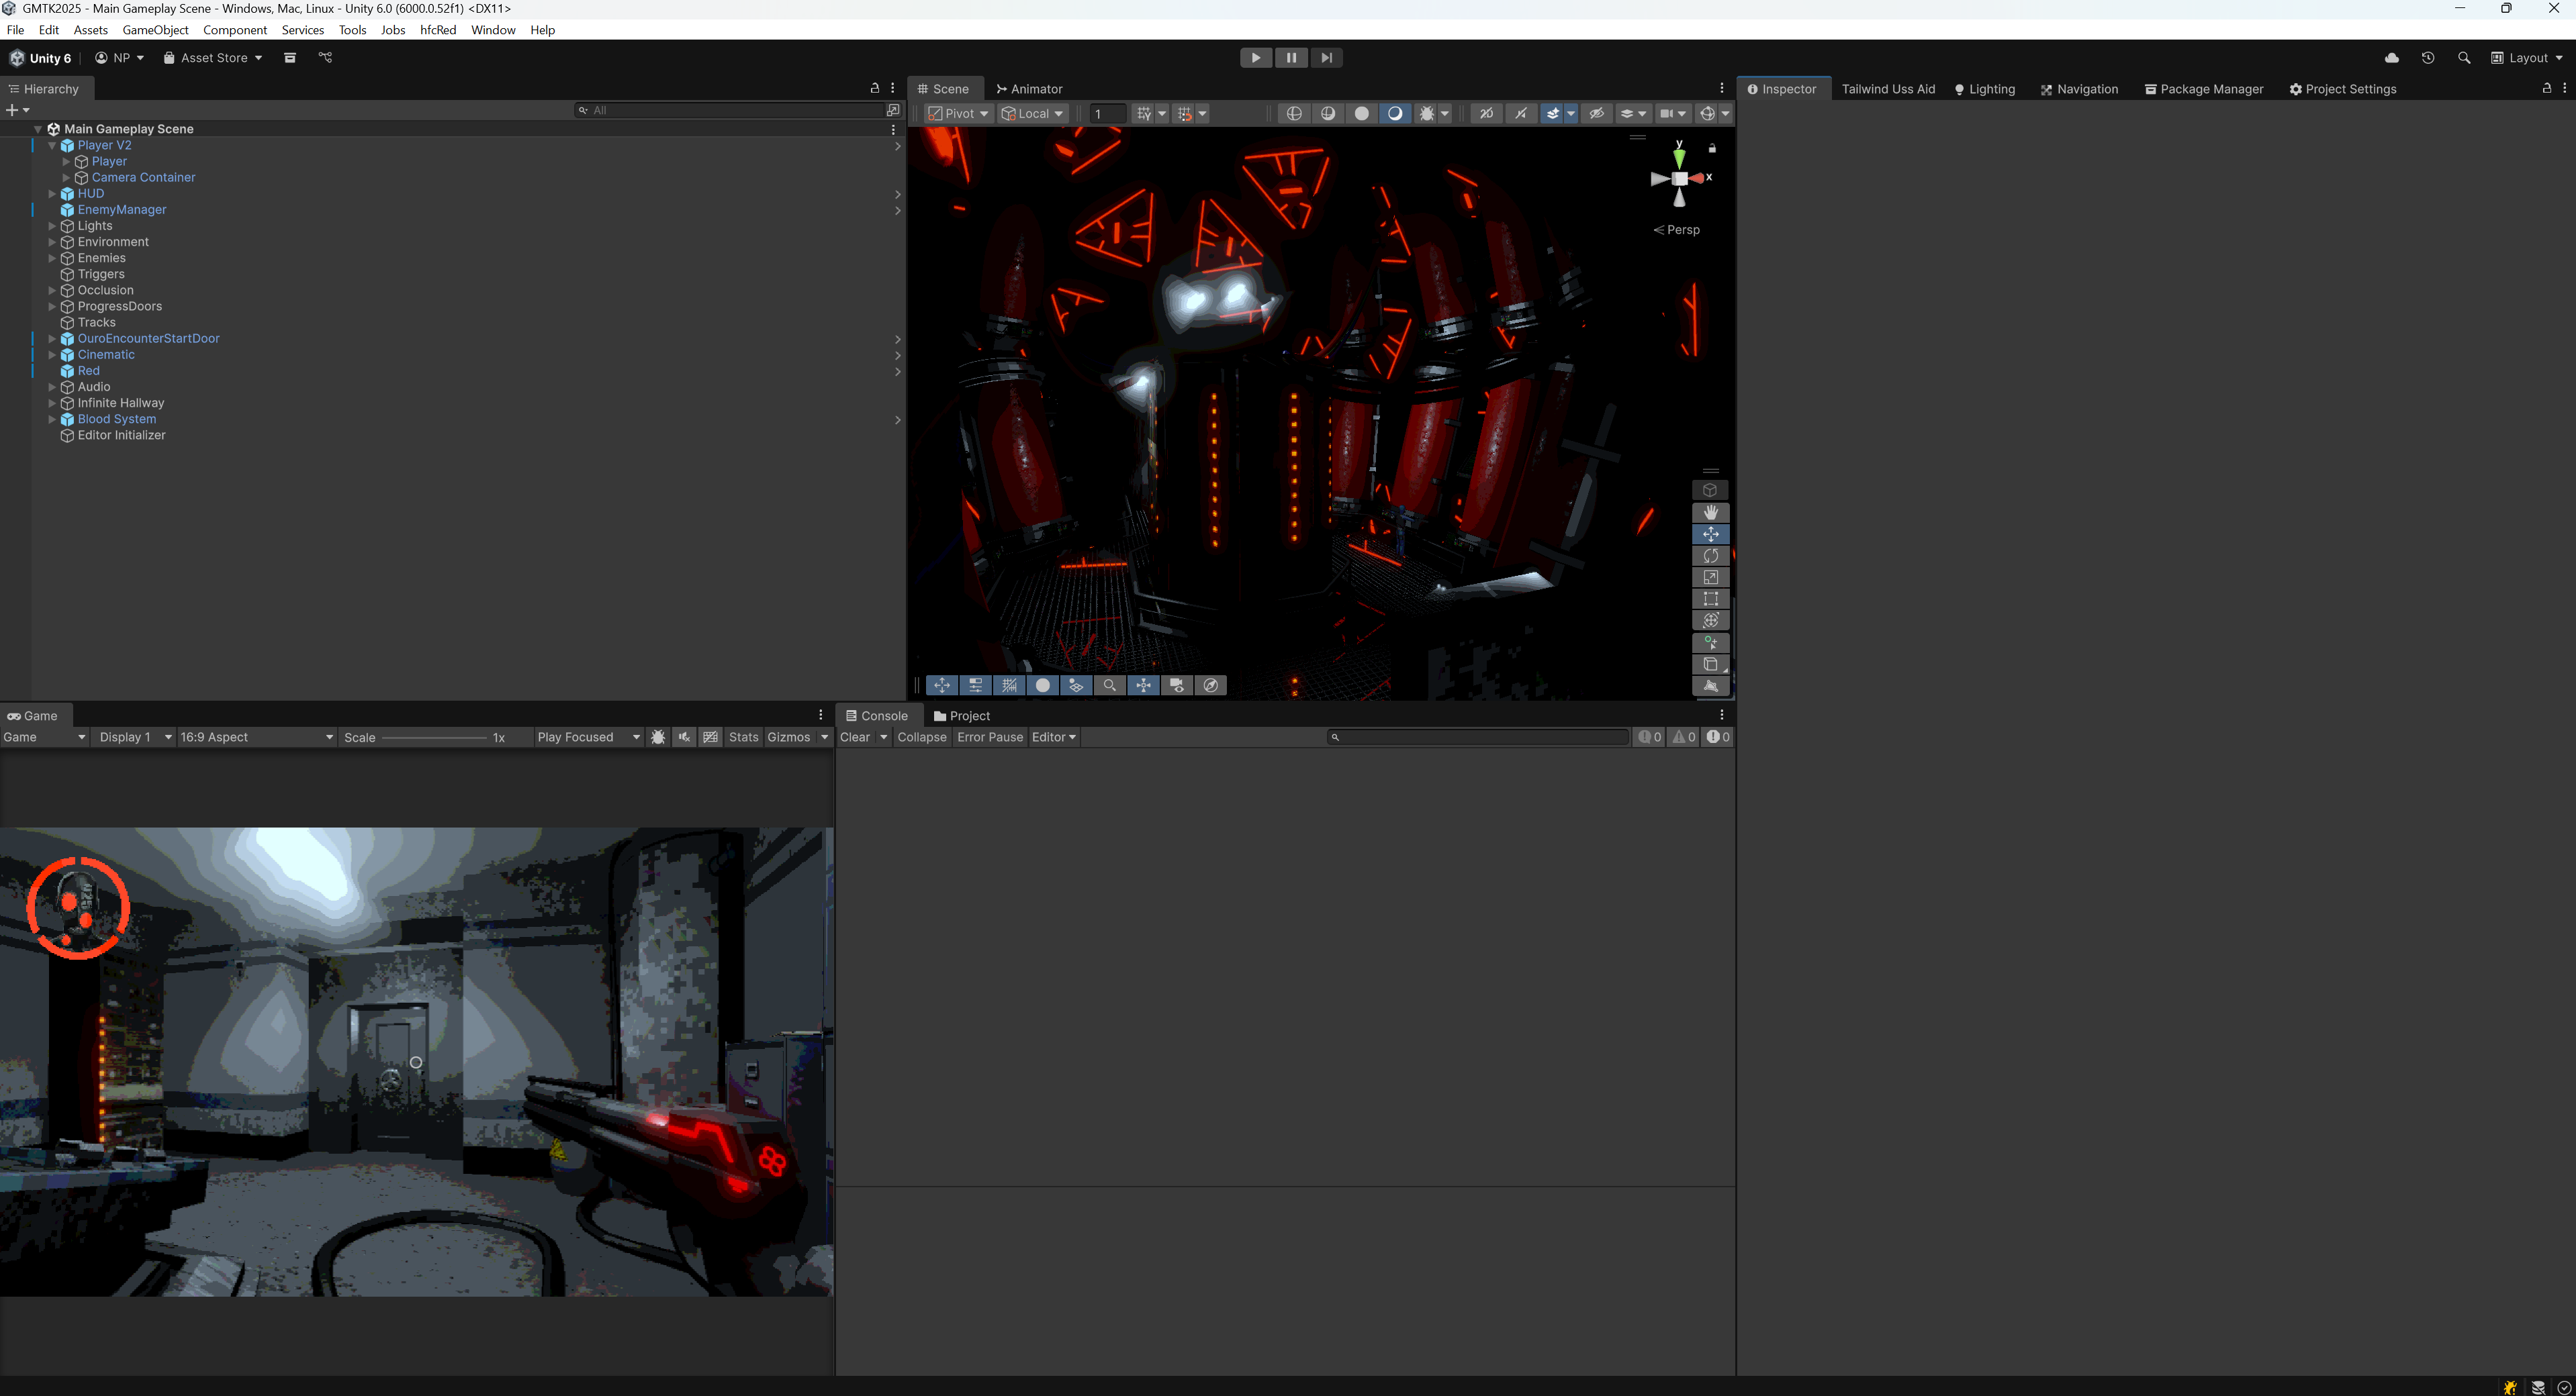This screenshot has height=1396, width=2576.
Task: Select the Rotate tool in scene
Action: [x=1710, y=556]
